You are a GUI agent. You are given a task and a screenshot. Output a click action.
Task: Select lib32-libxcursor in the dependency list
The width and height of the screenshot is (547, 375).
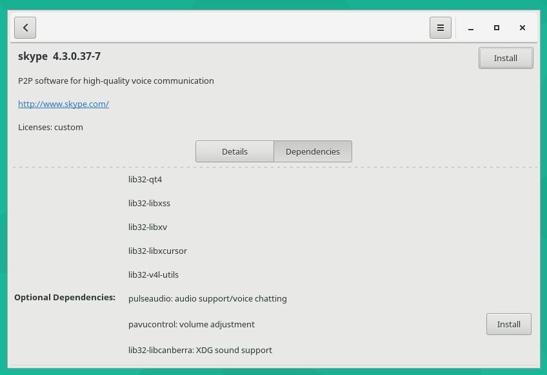[157, 251]
